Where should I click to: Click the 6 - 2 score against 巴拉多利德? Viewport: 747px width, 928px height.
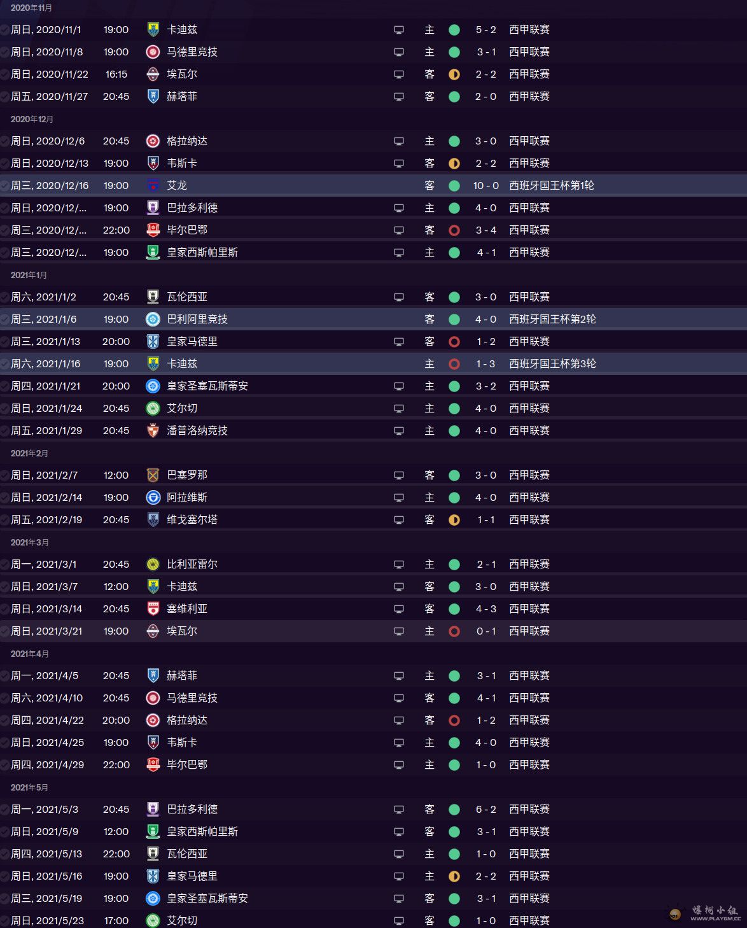coord(486,810)
